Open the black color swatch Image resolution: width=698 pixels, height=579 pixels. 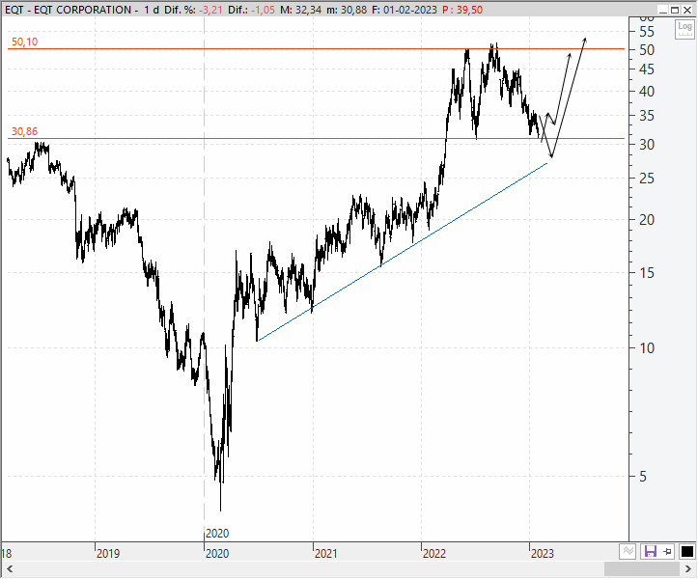point(687,552)
